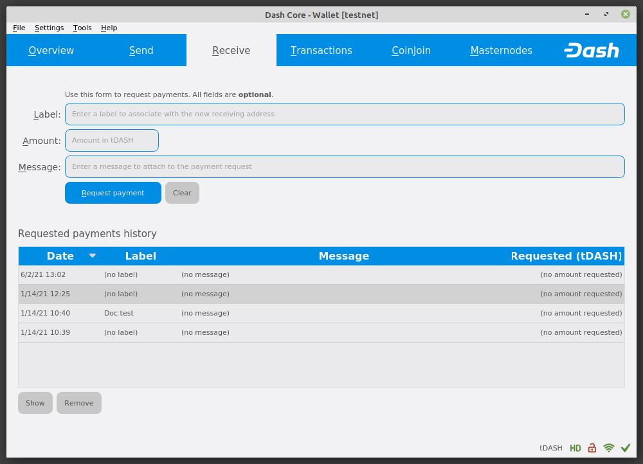Close the Dash Core window

click(x=626, y=14)
